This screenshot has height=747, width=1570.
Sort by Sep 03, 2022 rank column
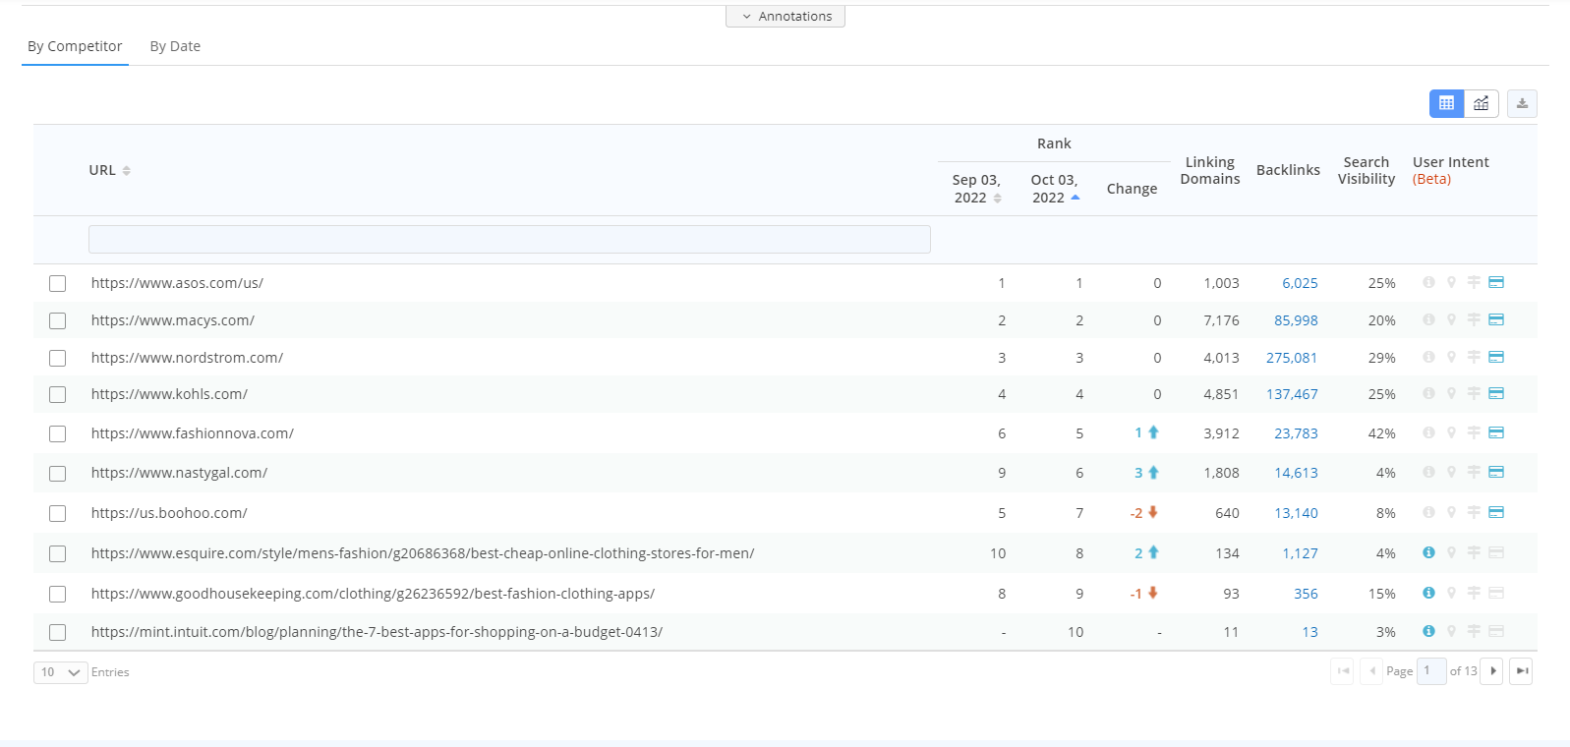pyautogui.click(x=976, y=189)
